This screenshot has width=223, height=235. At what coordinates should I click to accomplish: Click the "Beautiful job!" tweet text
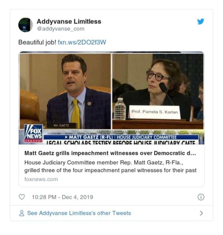point(37,42)
